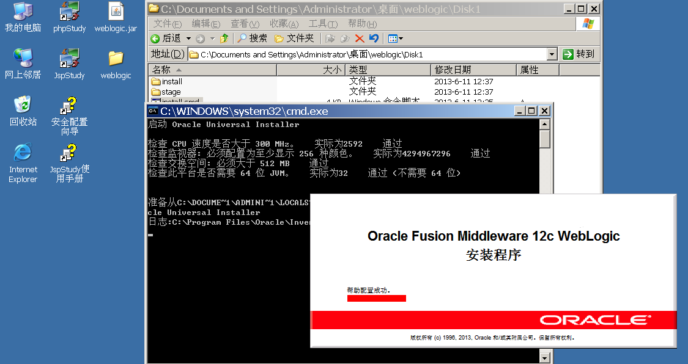The height and width of the screenshot is (364, 688).
Task: Click the Explorer window title bar folder icon
Action: click(x=154, y=9)
